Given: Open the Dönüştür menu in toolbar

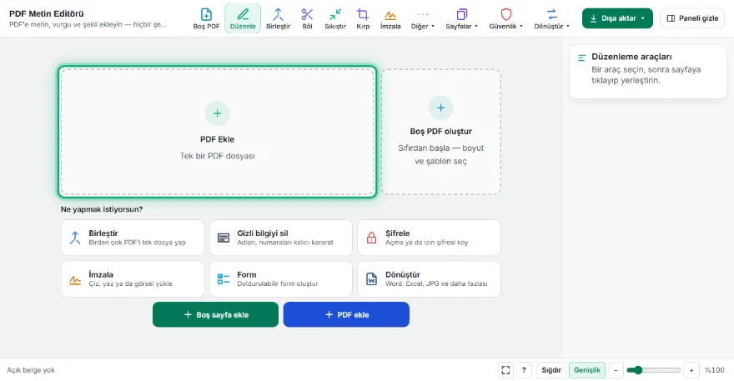Looking at the screenshot, I should click(x=552, y=18).
